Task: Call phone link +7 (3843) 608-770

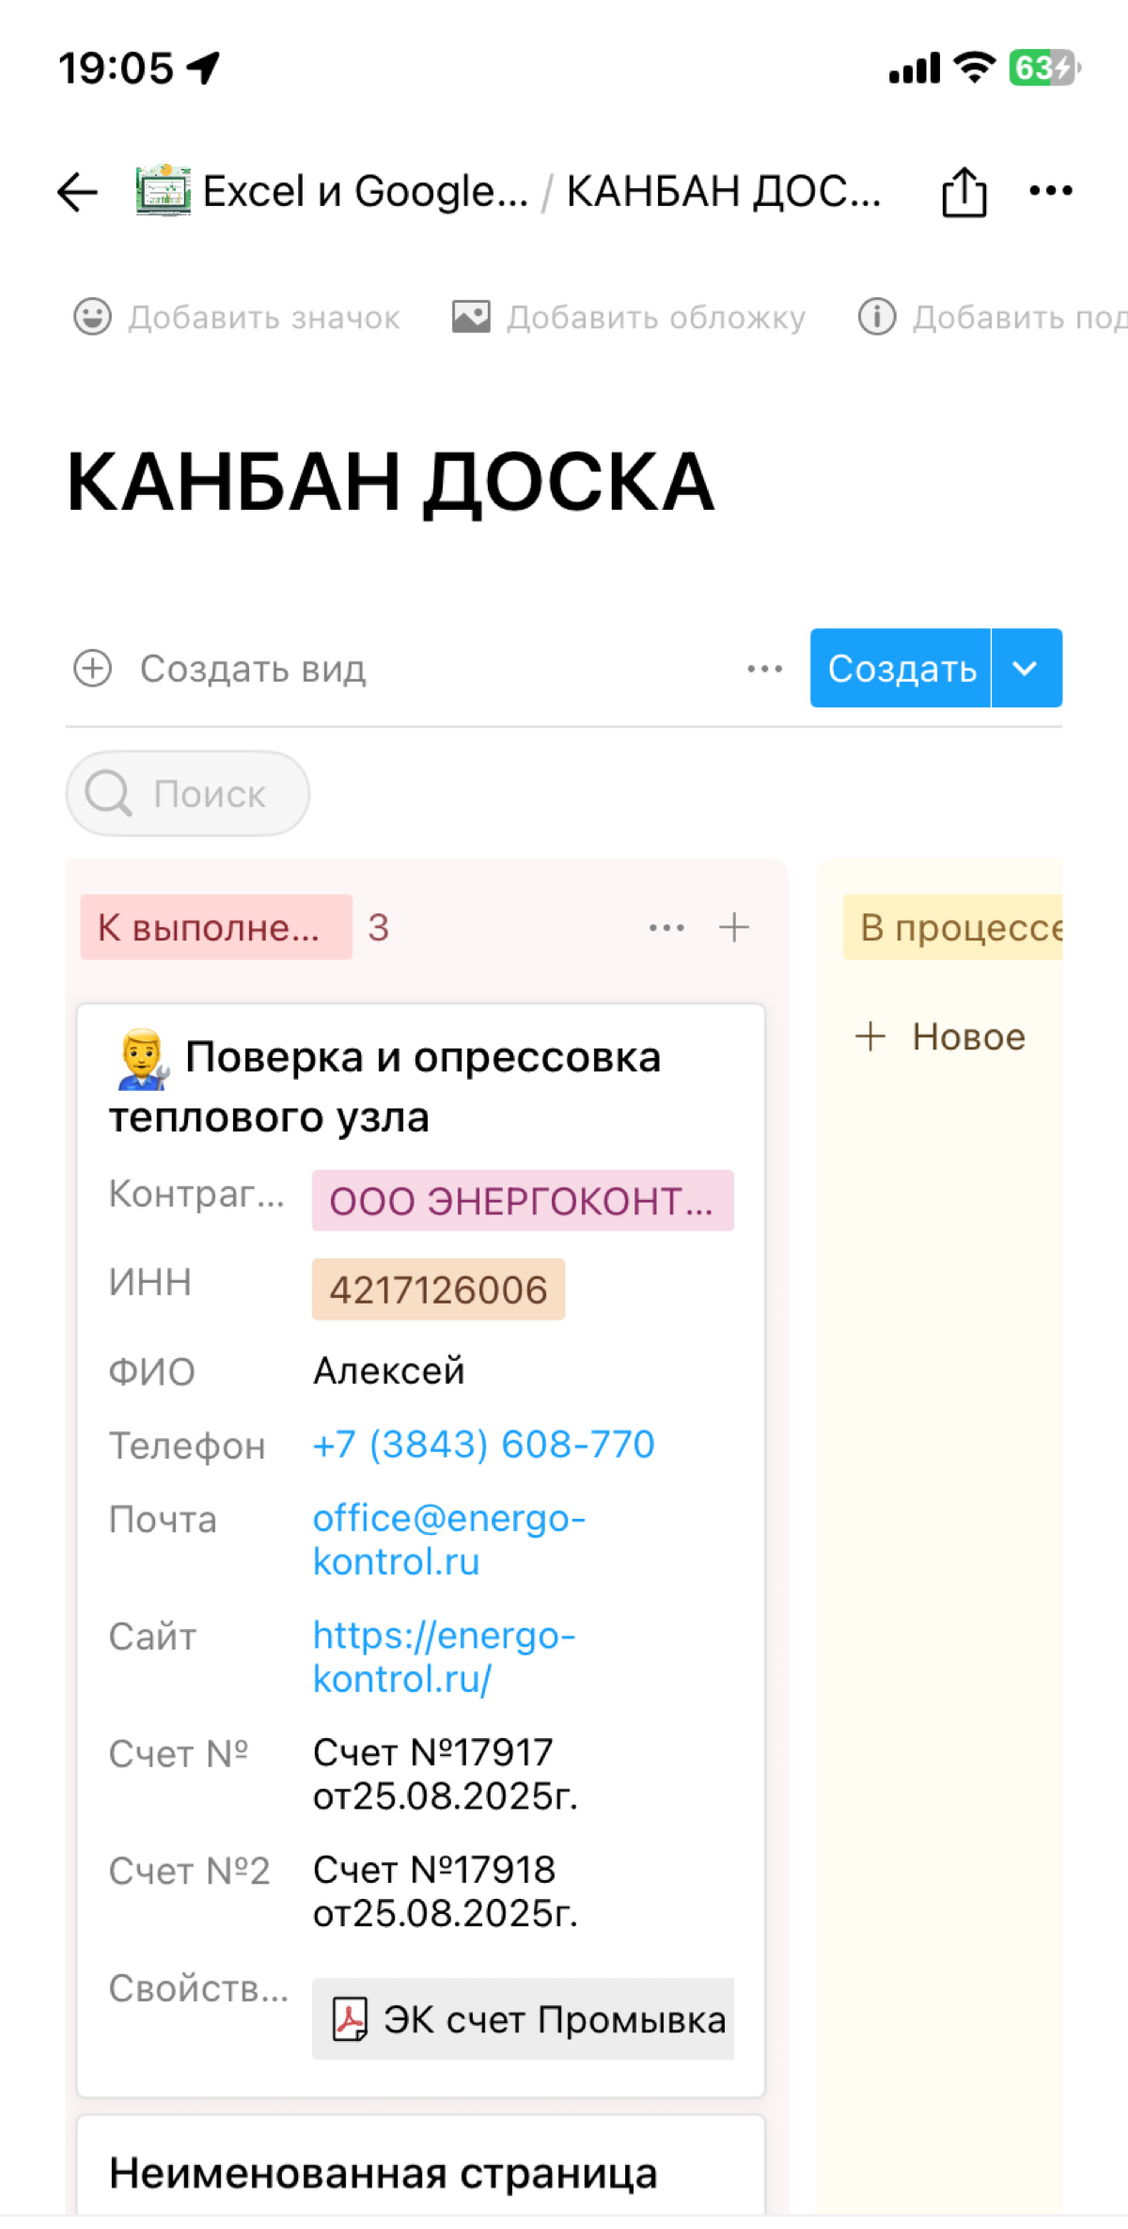Action: click(482, 1446)
